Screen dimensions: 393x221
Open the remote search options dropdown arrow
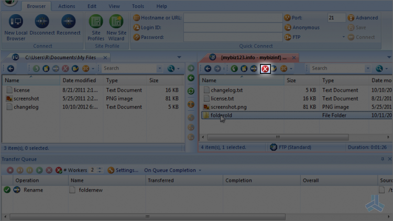387,69
